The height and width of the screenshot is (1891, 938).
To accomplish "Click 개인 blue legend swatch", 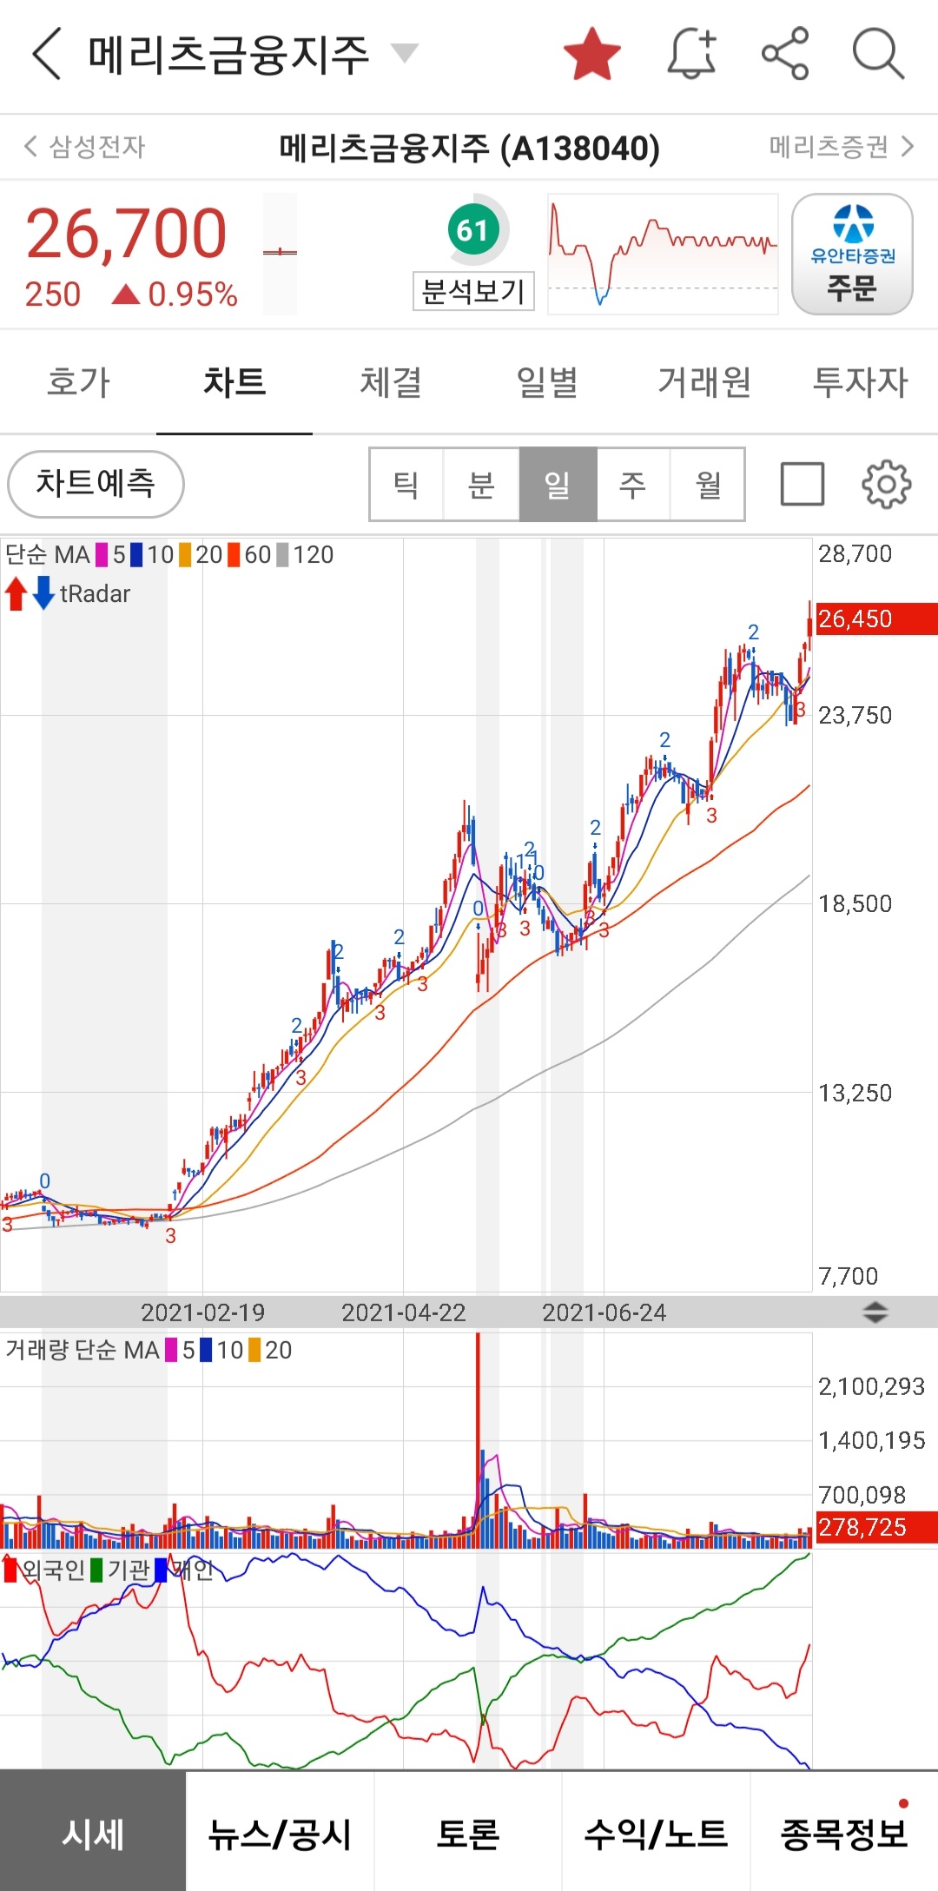I will click(161, 1570).
